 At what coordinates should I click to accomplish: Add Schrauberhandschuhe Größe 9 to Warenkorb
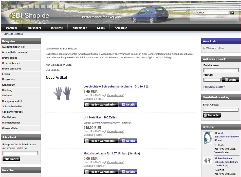pos(101,104)
